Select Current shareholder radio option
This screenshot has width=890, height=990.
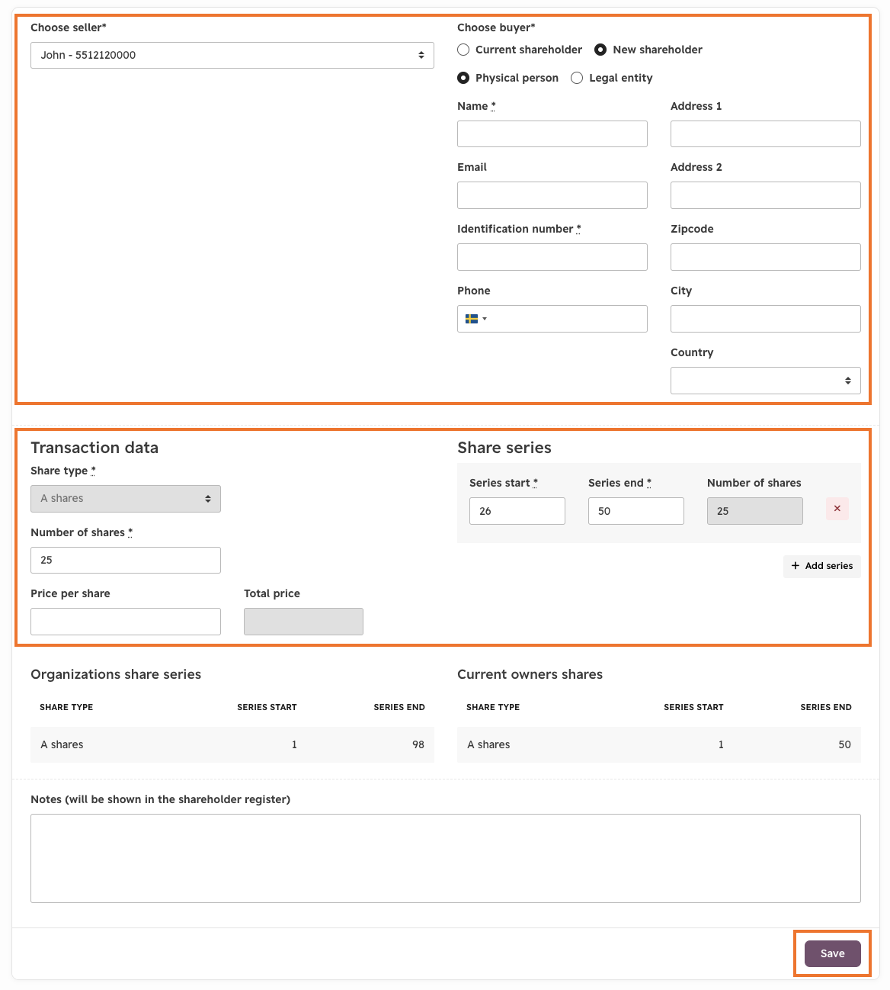pyautogui.click(x=463, y=50)
